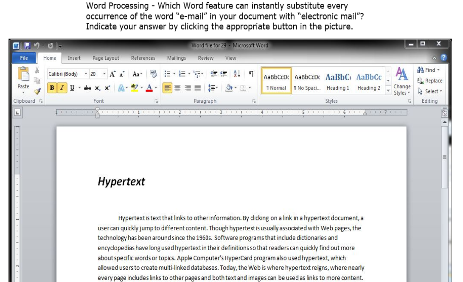Apply Strikethrough formatting
Viewport: 463px width, 282px height.
click(87, 88)
